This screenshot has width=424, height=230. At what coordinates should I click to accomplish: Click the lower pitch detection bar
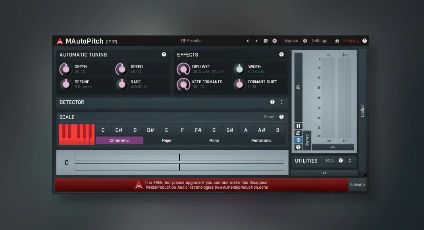(179, 167)
